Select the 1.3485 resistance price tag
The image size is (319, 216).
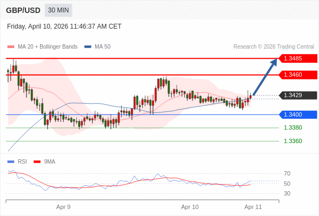[x=298, y=58]
